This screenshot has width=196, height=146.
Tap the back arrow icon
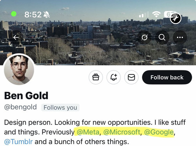click(x=16, y=38)
